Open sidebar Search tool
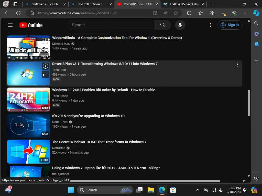Image resolution: width=262 pixels, height=196 pixels. (256, 23)
